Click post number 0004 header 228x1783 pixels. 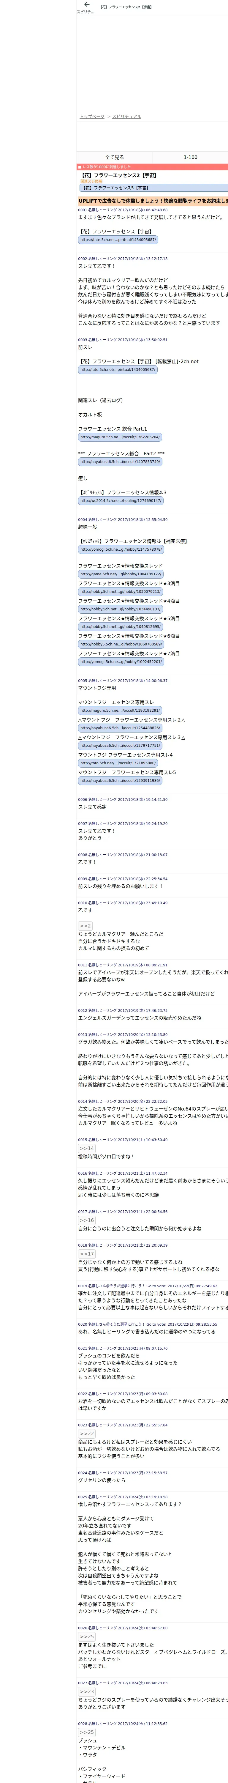[122, 520]
